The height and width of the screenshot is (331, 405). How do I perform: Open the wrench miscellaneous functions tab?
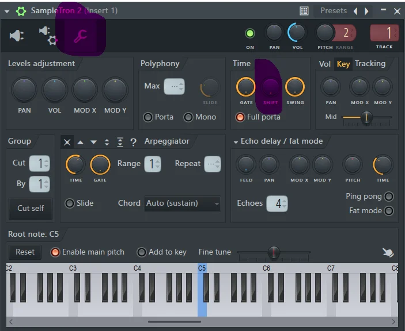coord(80,36)
